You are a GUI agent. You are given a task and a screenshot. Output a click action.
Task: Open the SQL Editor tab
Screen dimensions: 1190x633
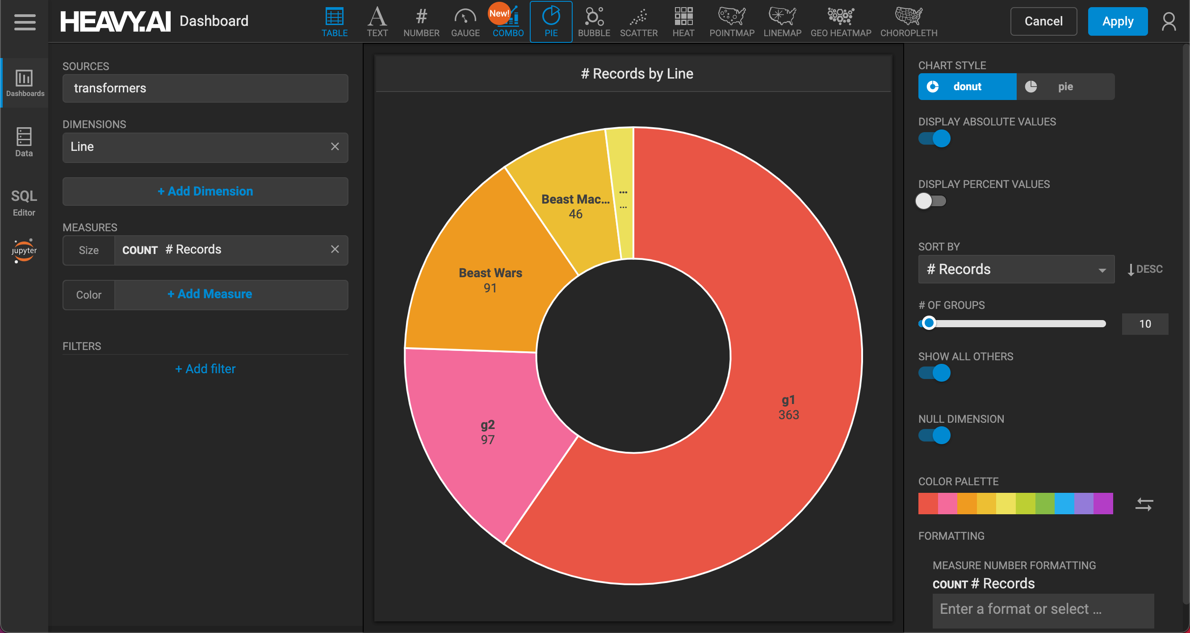click(x=24, y=202)
